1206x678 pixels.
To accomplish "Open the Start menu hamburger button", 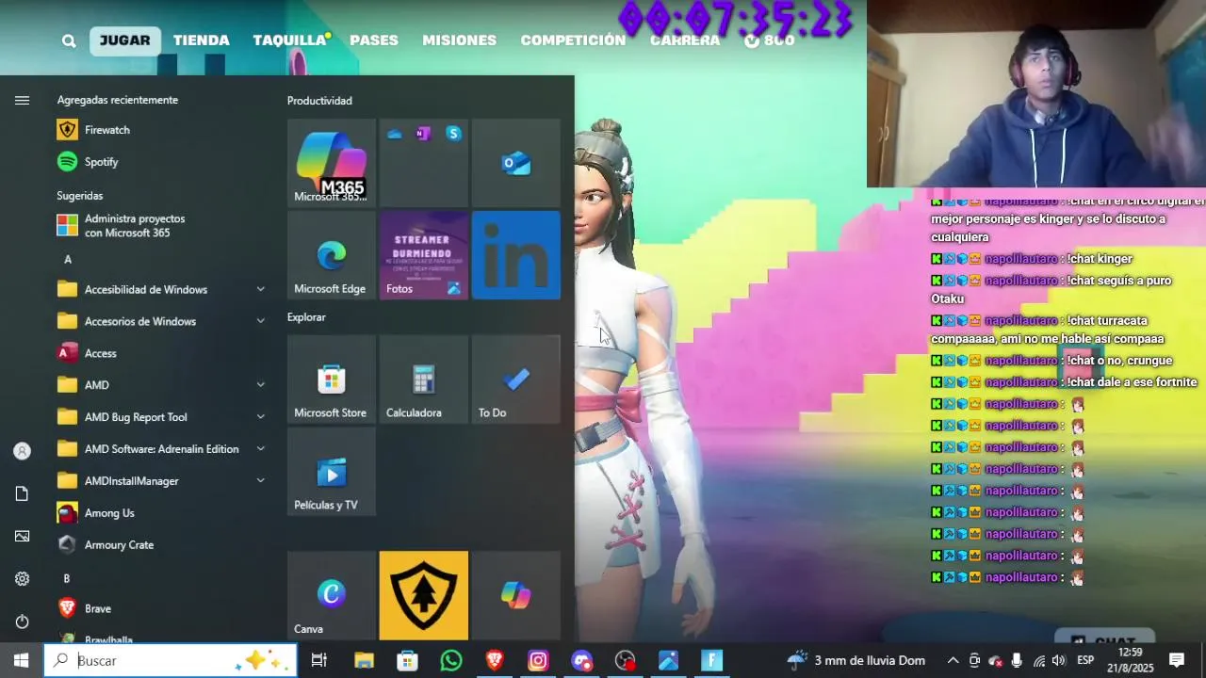I will pos(22,100).
